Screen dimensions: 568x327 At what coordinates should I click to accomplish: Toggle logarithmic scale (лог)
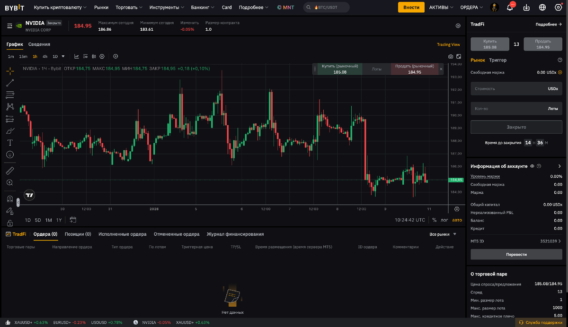tap(444, 220)
